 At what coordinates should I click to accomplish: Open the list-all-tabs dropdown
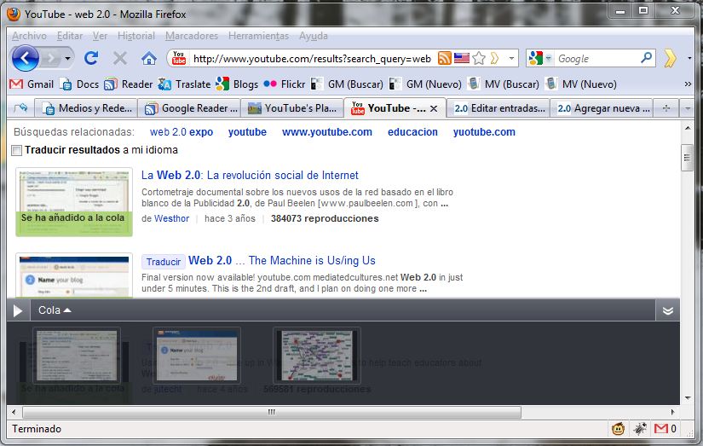click(x=687, y=108)
